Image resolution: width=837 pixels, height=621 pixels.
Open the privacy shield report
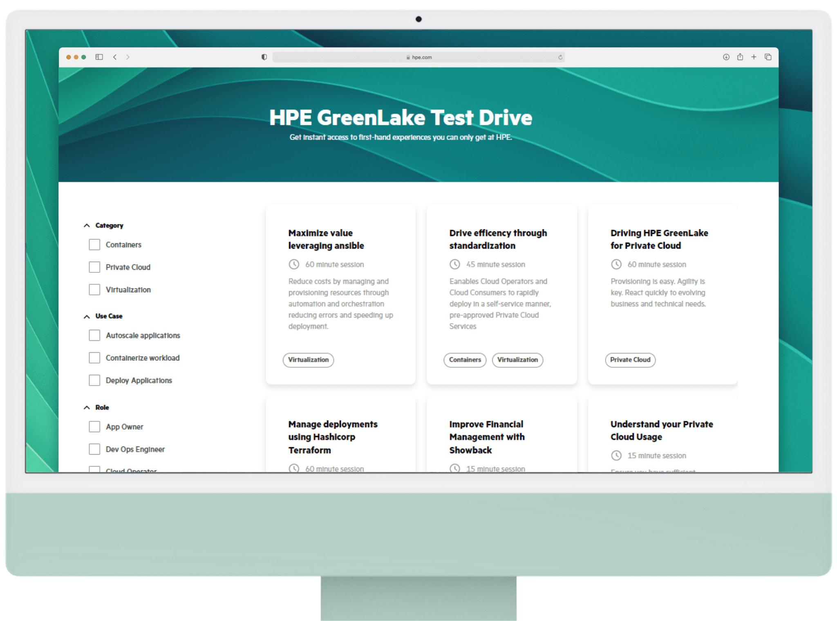pos(264,57)
